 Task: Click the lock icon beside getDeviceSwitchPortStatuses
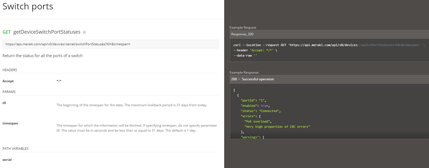[84, 32]
